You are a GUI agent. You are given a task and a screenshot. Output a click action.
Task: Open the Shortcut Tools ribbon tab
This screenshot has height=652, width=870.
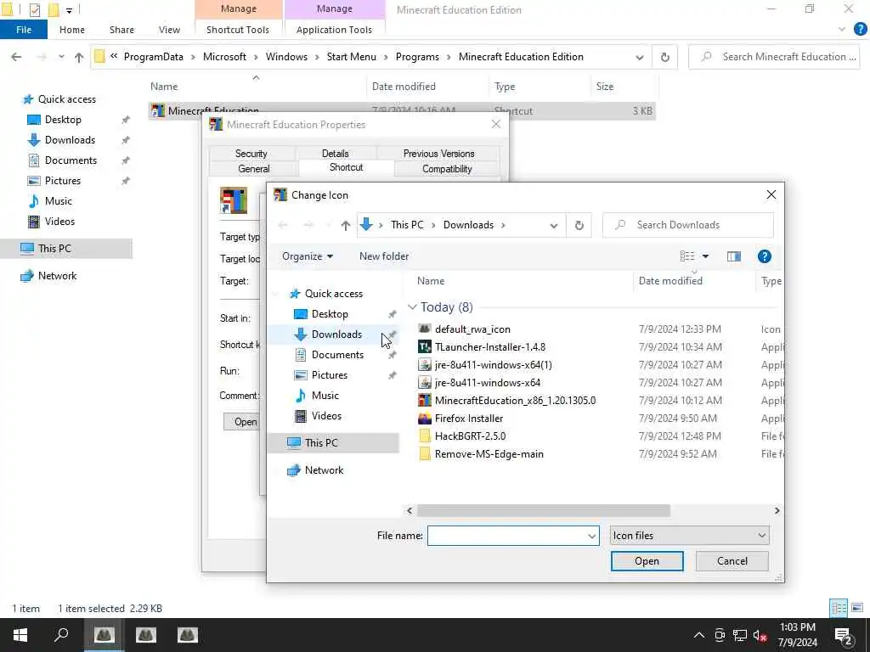coord(238,30)
